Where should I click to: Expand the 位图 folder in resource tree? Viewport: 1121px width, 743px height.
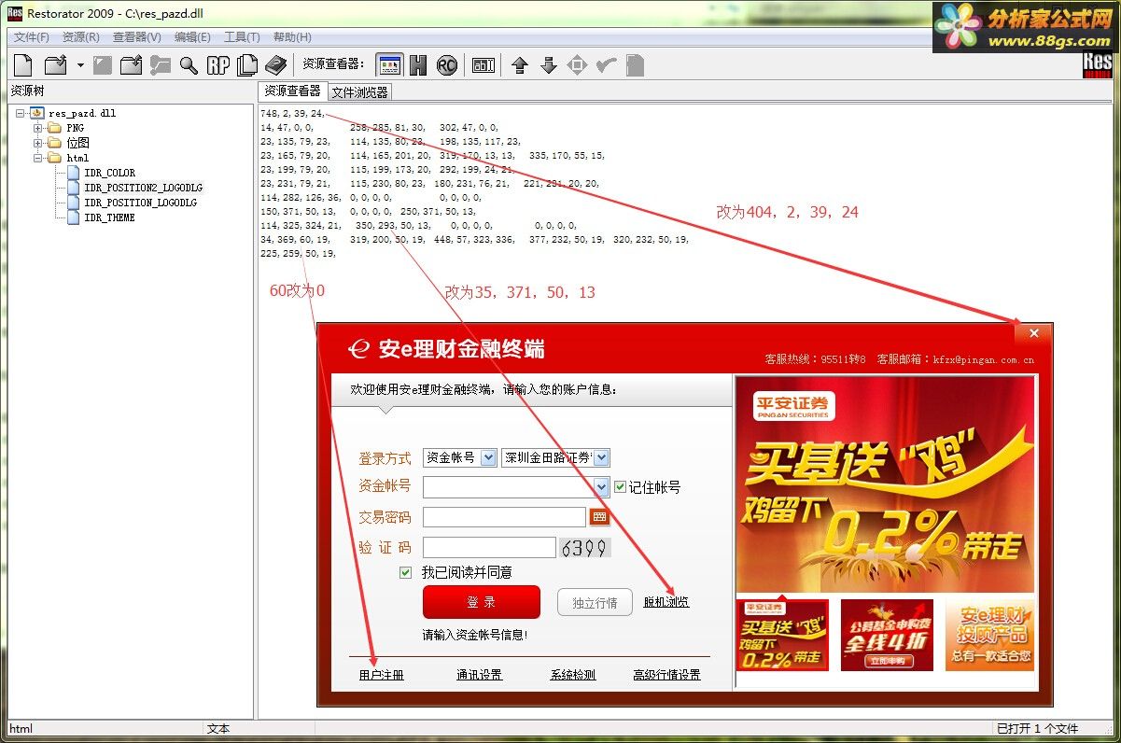pyautogui.click(x=38, y=143)
